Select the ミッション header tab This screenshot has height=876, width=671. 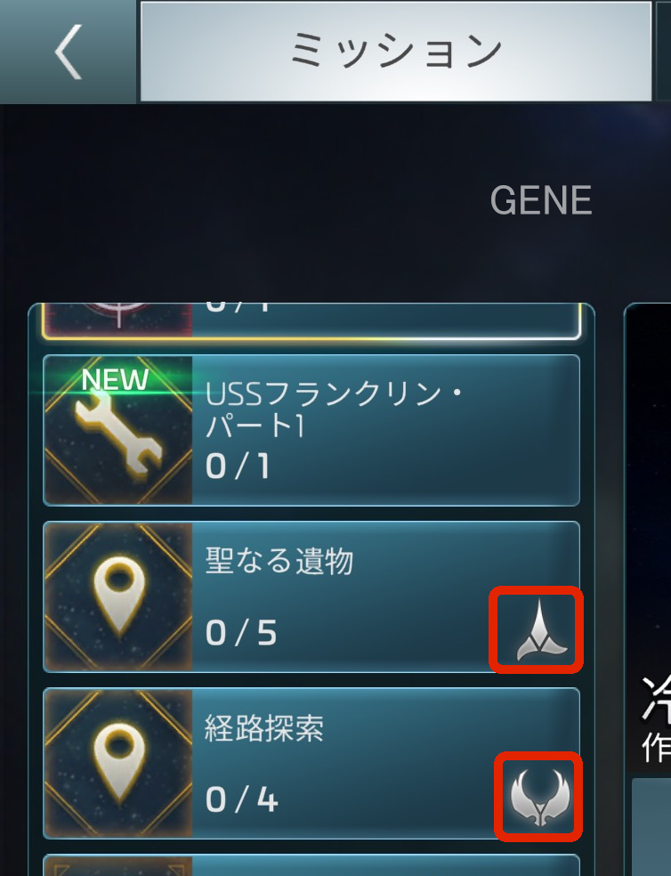click(395, 52)
